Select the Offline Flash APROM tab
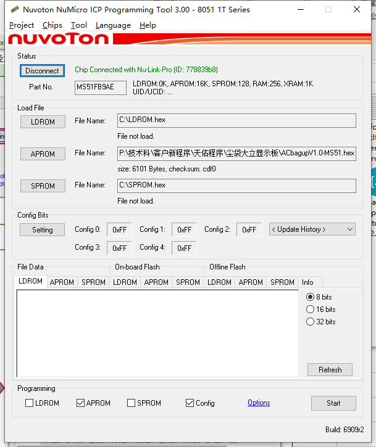376x447 pixels. [x=251, y=282]
